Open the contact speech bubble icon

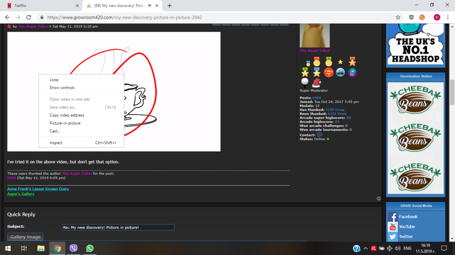coord(319,134)
